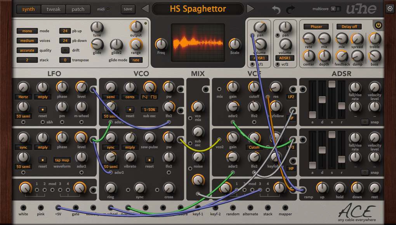Click the oscilloscope Scale knob
The image size is (396, 225).
234,44
